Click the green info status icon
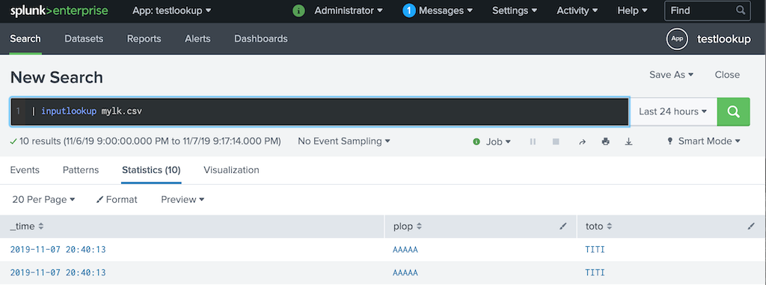The height and width of the screenshot is (285, 766). (x=298, y=10)
